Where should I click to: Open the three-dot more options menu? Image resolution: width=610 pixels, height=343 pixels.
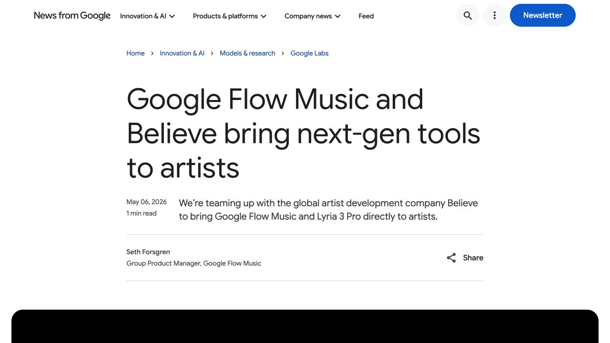[495, 16]
